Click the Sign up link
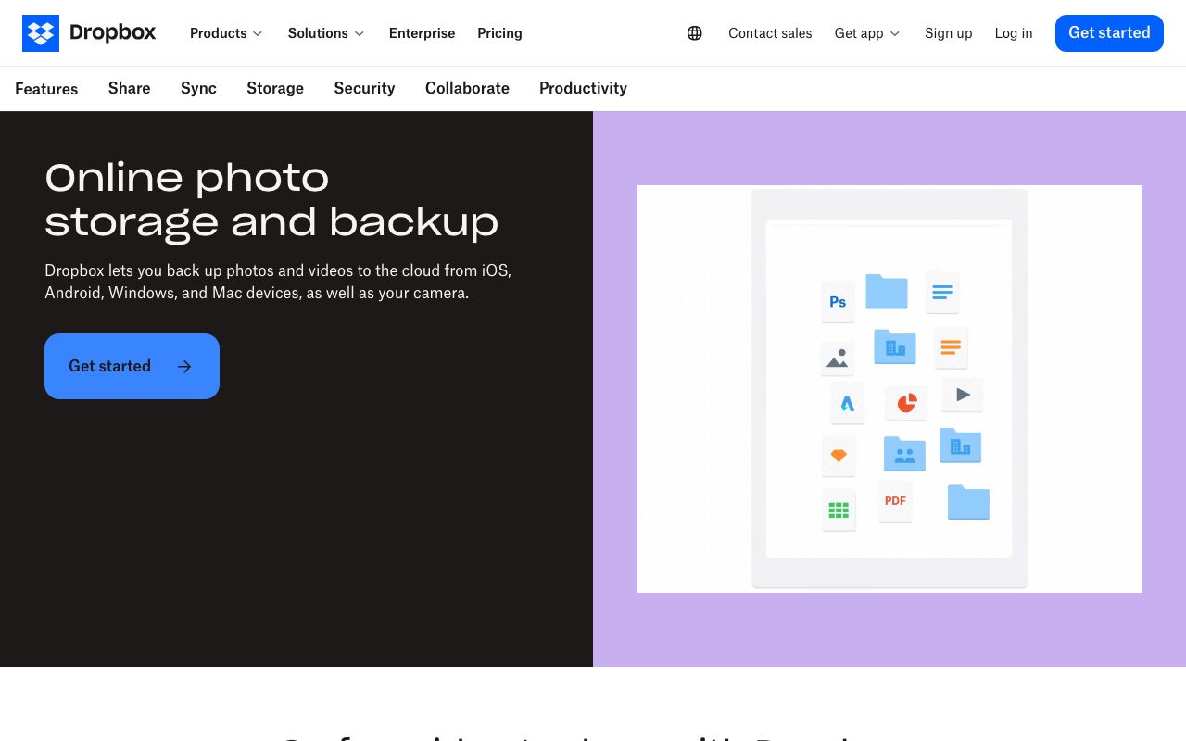Image resolution: width=1186 pixels, height=741 pixels. click(948, 33)
